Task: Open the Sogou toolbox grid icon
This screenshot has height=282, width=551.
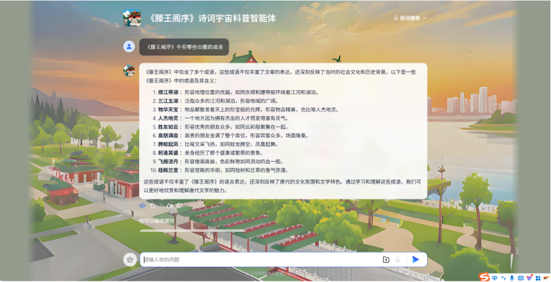Action: [538, 276]
